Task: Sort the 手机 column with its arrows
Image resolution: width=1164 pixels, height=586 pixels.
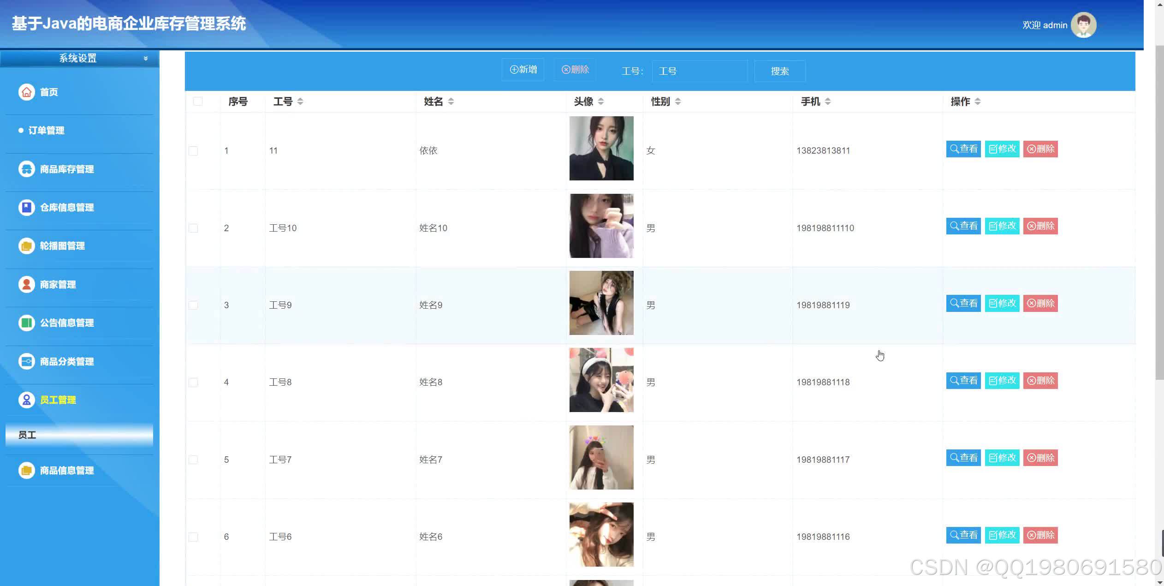Action: pos(828,102)
